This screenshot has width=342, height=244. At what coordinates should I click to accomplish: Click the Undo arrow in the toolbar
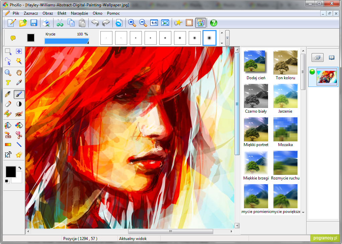click(95, 23)
